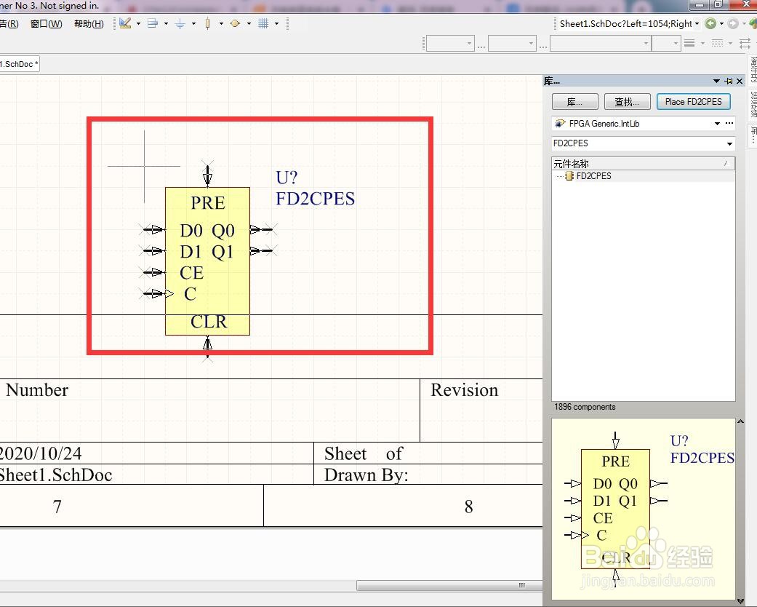Open the FD2CPES filter dropdown
The height and width of the screenshot is (607, 757).
(x=729, y=143)
